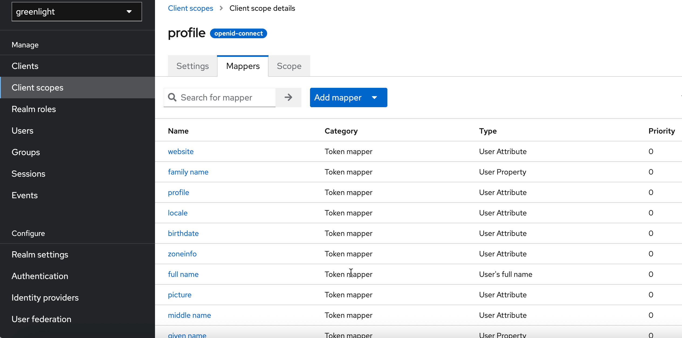Select the Mappers tab

pyautogui.click(x=243, y=66)
